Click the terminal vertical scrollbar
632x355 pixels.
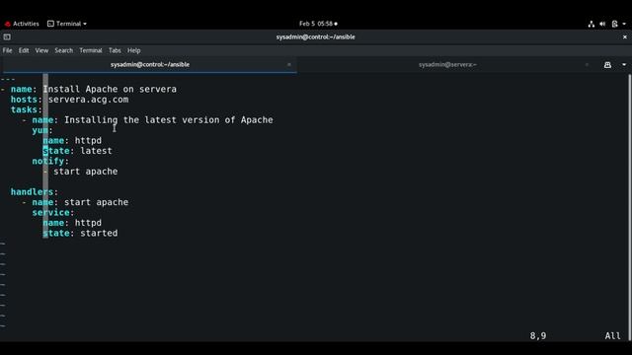point(629,207)
